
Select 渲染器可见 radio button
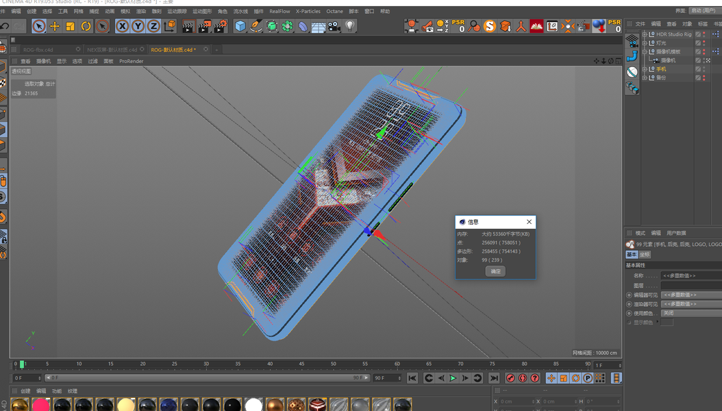point(629,304)
